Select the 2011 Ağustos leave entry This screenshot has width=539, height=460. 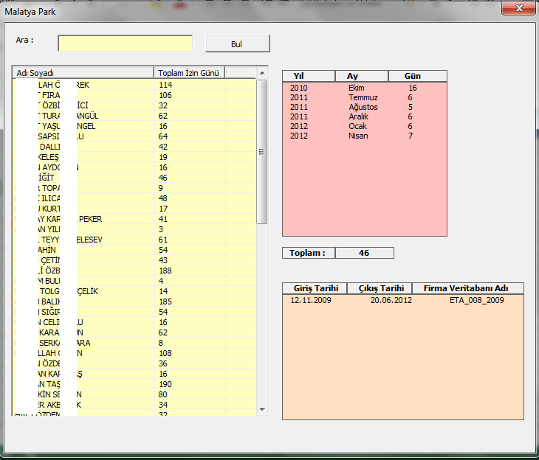point(365,107)
